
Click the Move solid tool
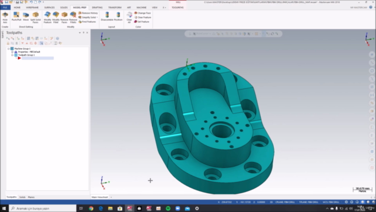click(26, 16)
